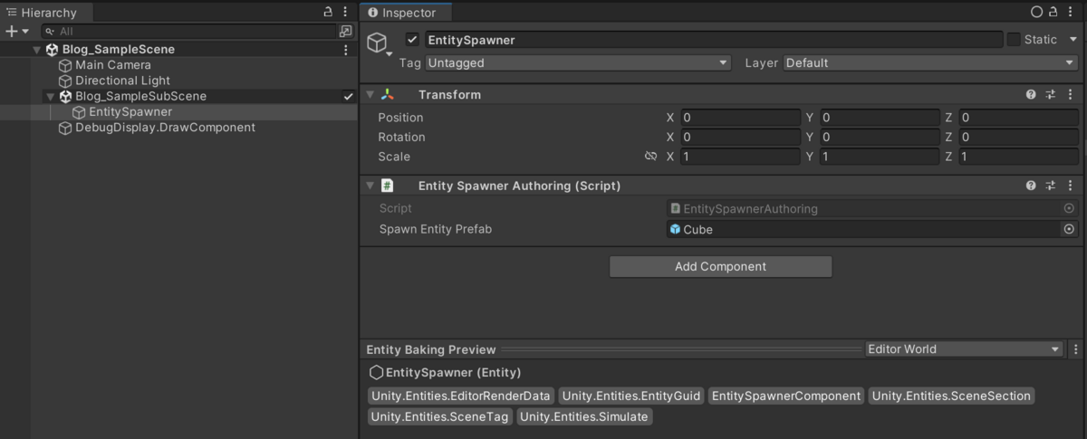Open Transform component options menu
Image resolution: width=1087 pixels, height=439 pixels.
1071,95
